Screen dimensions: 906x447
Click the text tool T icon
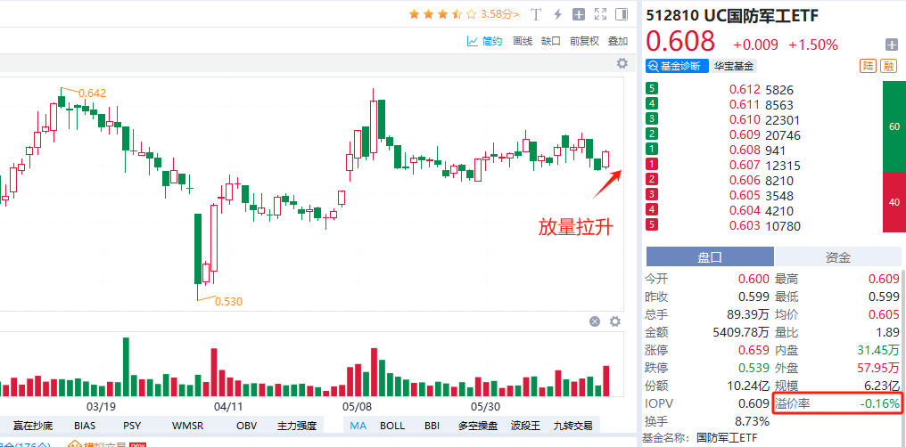536,14
